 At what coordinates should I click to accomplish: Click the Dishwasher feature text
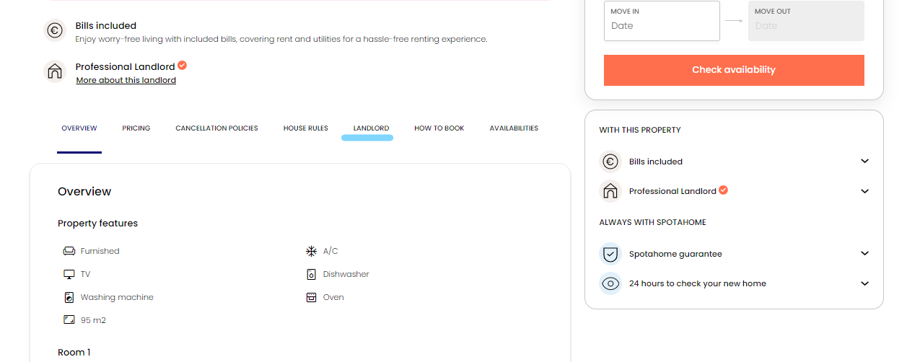click(x=346, y=274)
